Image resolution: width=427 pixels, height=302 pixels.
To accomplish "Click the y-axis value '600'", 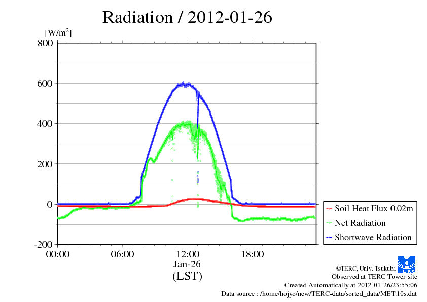I will pos(45,83).
